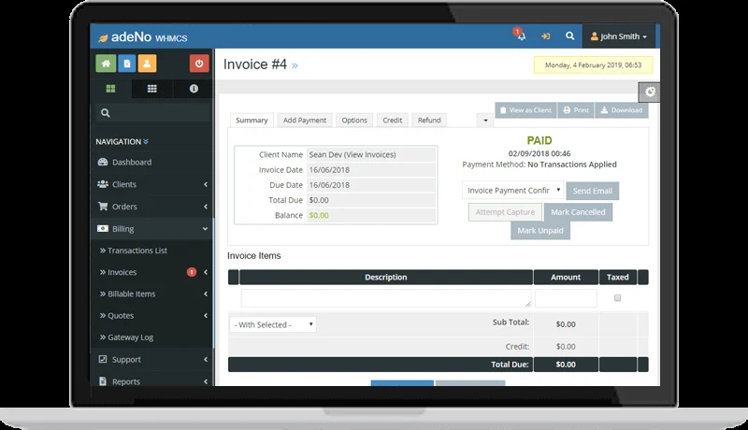Image resolution: width=748 pixels, height=430 pixels.
Task: Click the red Invoices count badge
Action: [192, 272]
